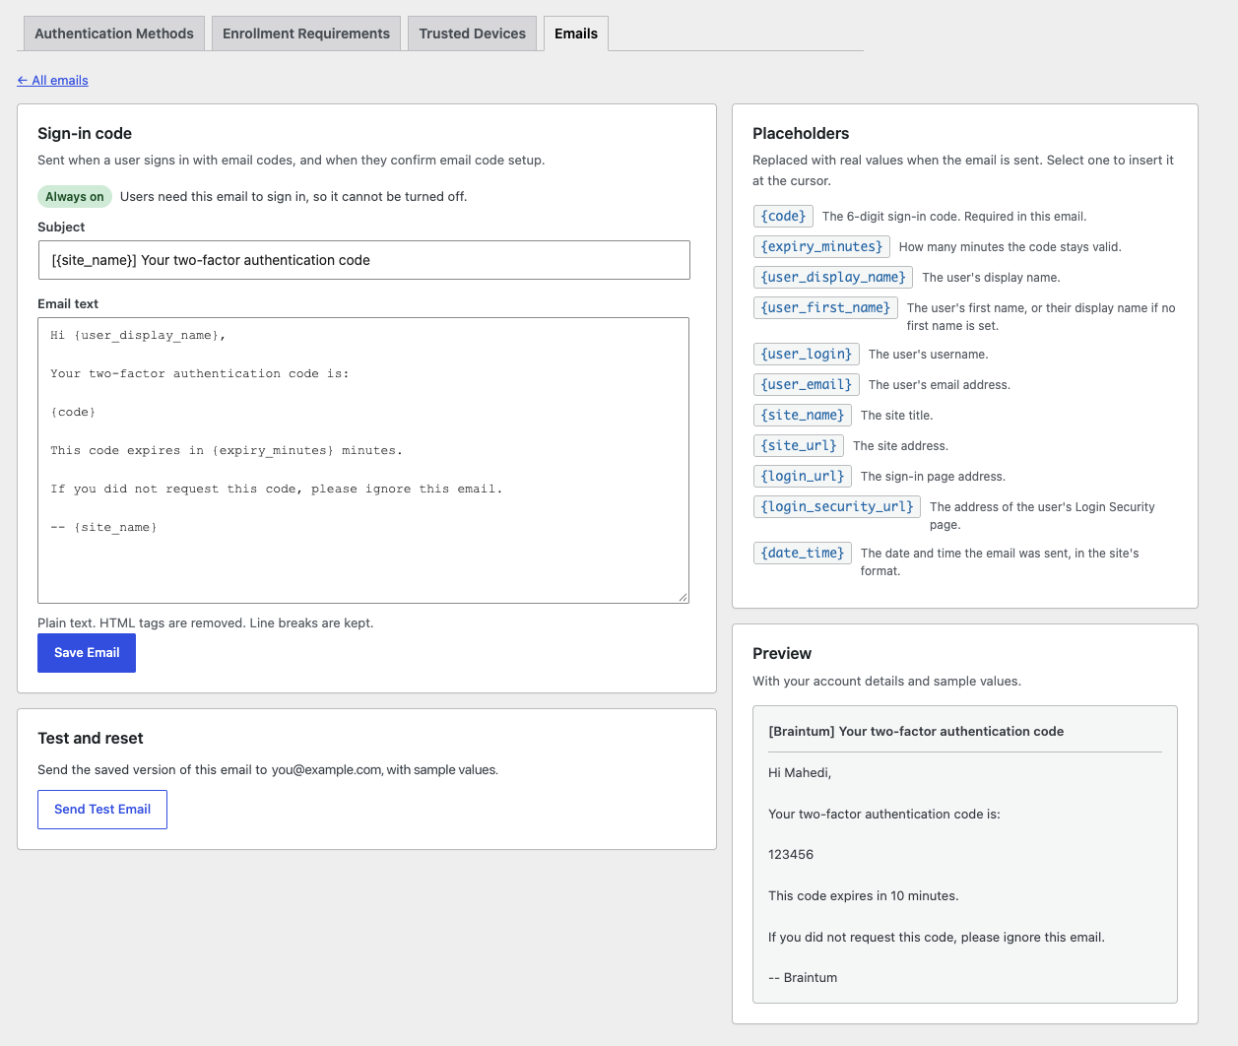Screen dimensions: 1238x1046
Task: Click the '123456' sample code in preview
Action: pyautogui.click(x=791, y=855)
